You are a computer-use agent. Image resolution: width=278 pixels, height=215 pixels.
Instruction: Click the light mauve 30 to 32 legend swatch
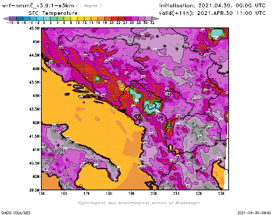coord(148,18)
